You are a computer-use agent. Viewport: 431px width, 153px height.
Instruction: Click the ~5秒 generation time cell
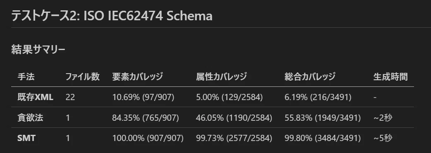pyautogui.click(x=383, y=138)
